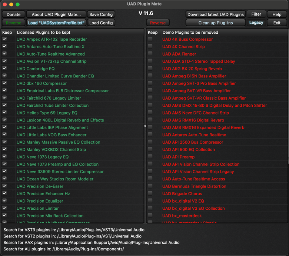Uncheck Keep for UAD Antares Auto-Tune Realtime X

(x=4, y=46)
